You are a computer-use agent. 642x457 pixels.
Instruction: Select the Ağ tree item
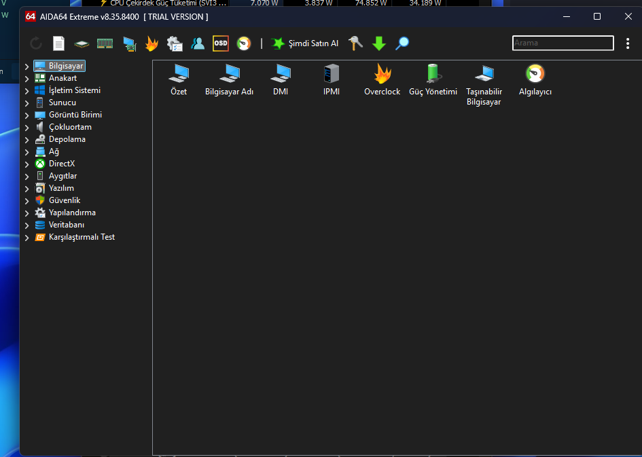pos(47,152)
